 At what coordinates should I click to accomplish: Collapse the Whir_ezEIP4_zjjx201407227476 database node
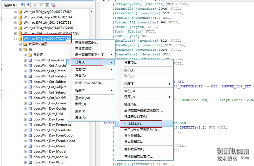[15, 39]
